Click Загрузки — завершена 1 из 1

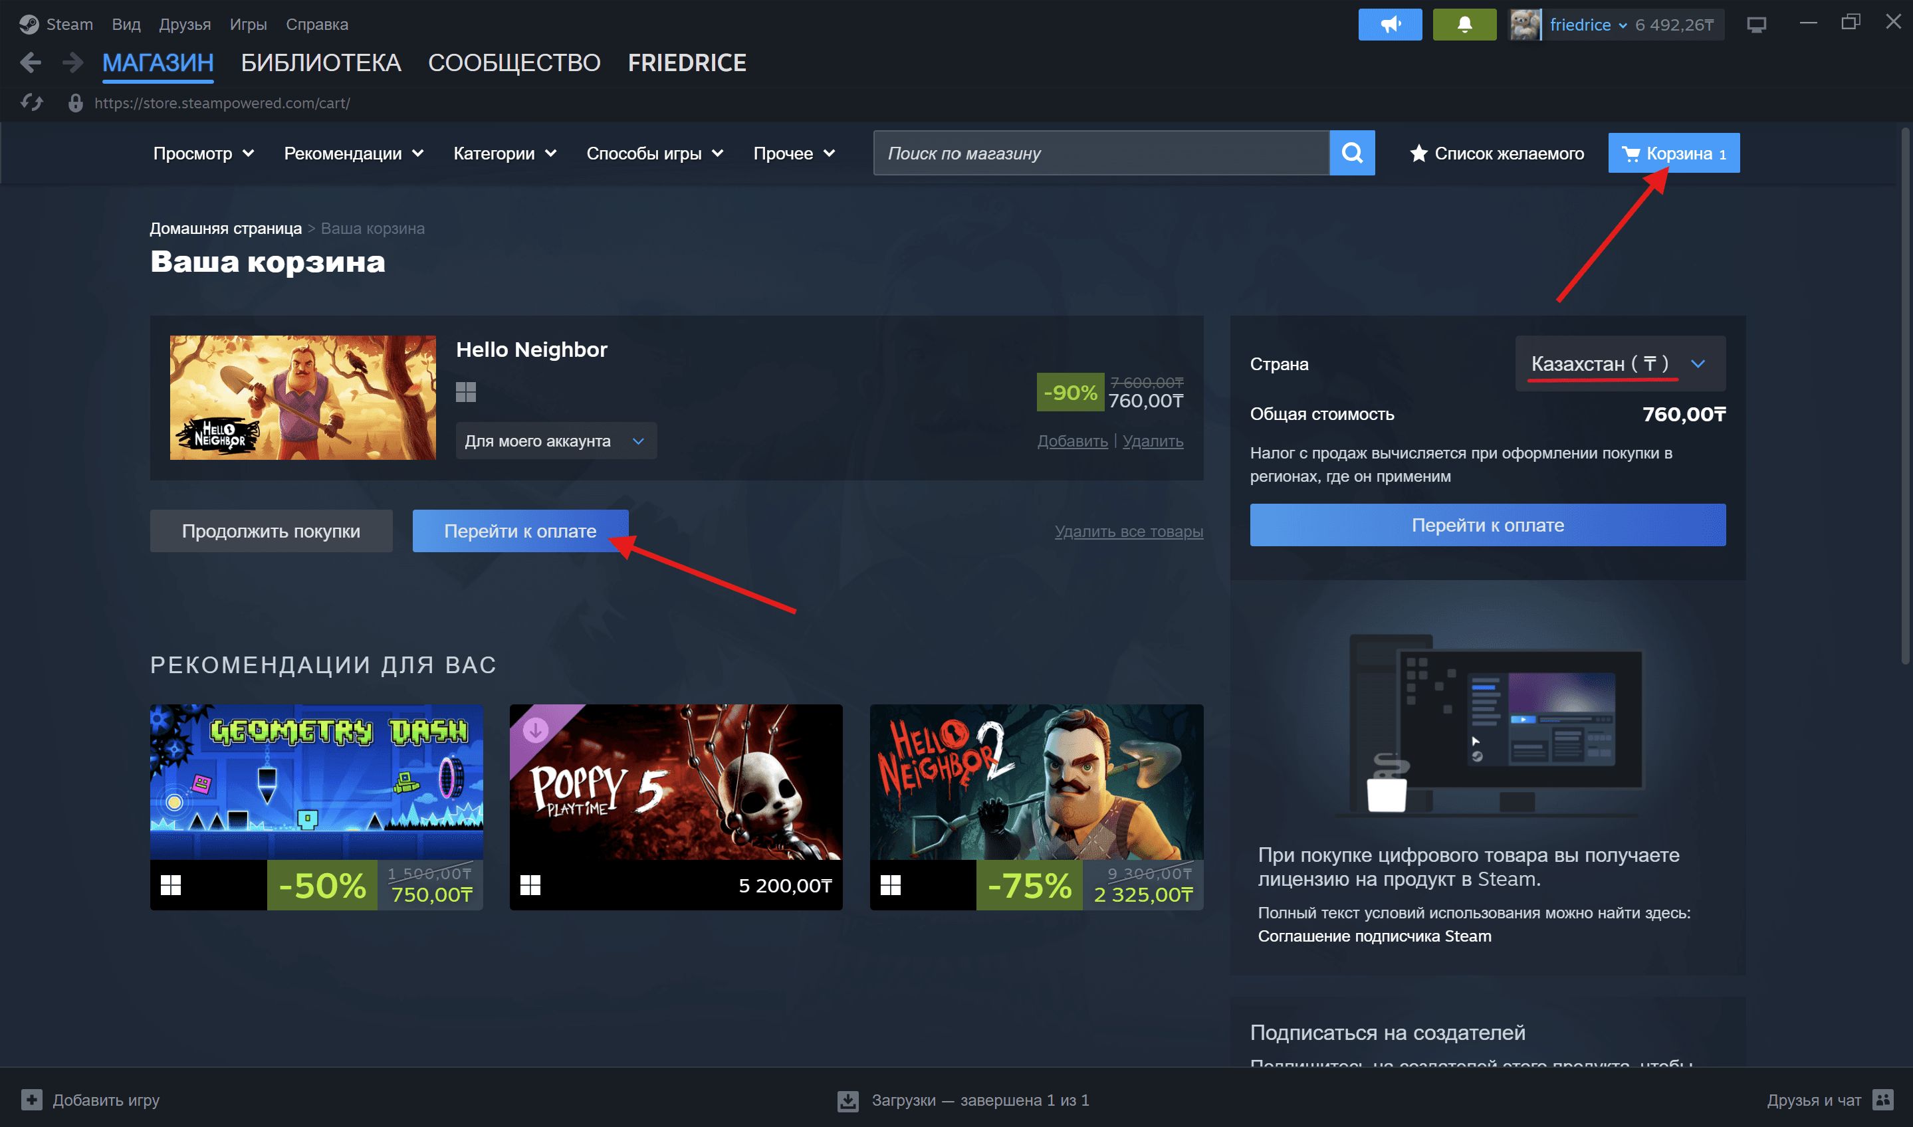pos(980,1100)
